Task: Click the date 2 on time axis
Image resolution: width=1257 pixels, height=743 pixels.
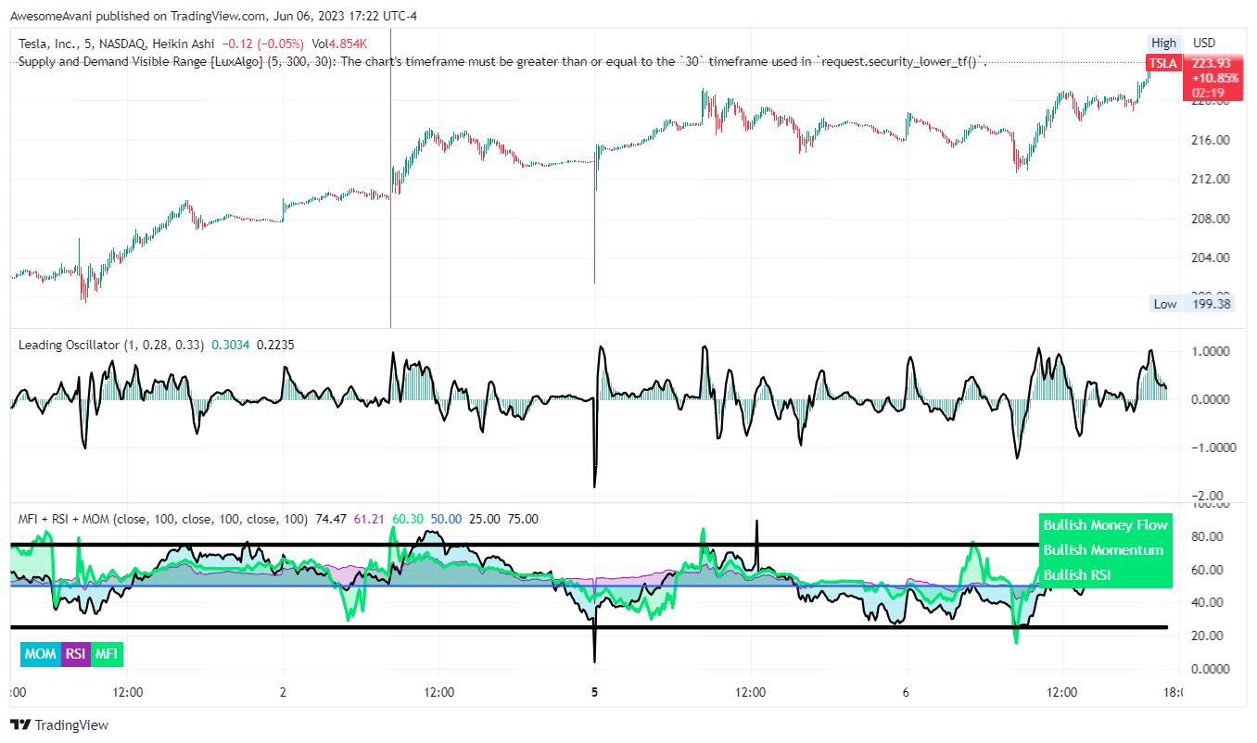Action: coord(283,692)
